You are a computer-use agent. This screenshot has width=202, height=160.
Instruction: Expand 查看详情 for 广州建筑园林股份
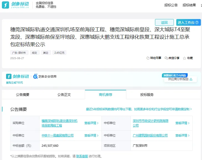(182, 135)
